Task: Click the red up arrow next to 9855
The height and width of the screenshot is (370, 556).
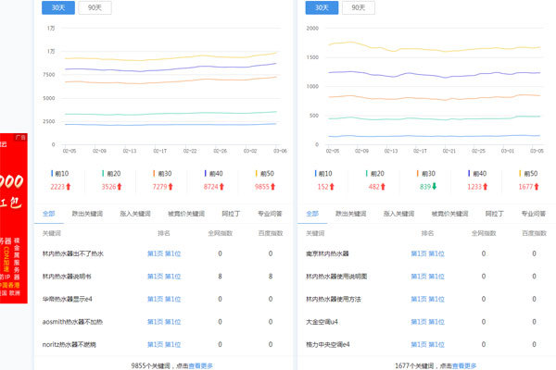Action: tap(275, 187)
